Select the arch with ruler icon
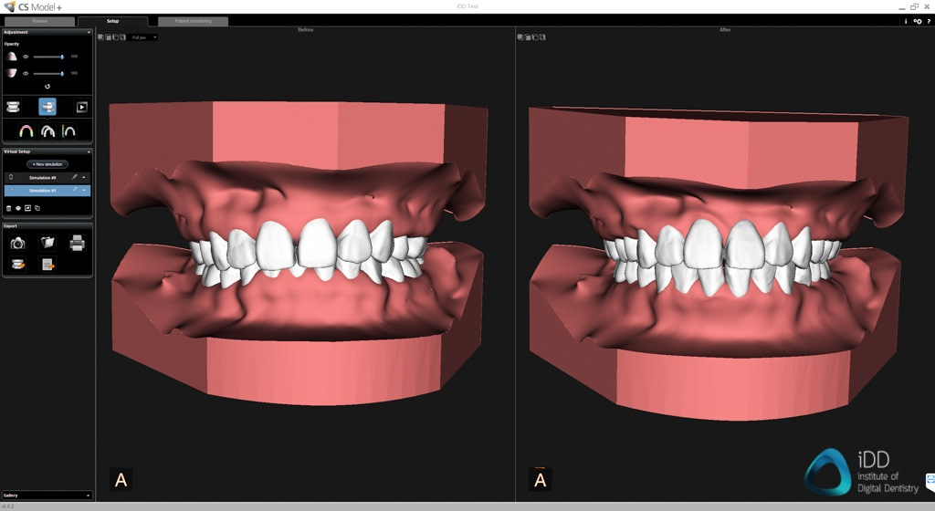The image size is (935, 511). (68, 131)
